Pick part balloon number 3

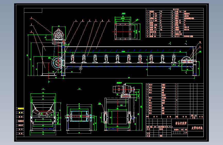tap(31, 18)
